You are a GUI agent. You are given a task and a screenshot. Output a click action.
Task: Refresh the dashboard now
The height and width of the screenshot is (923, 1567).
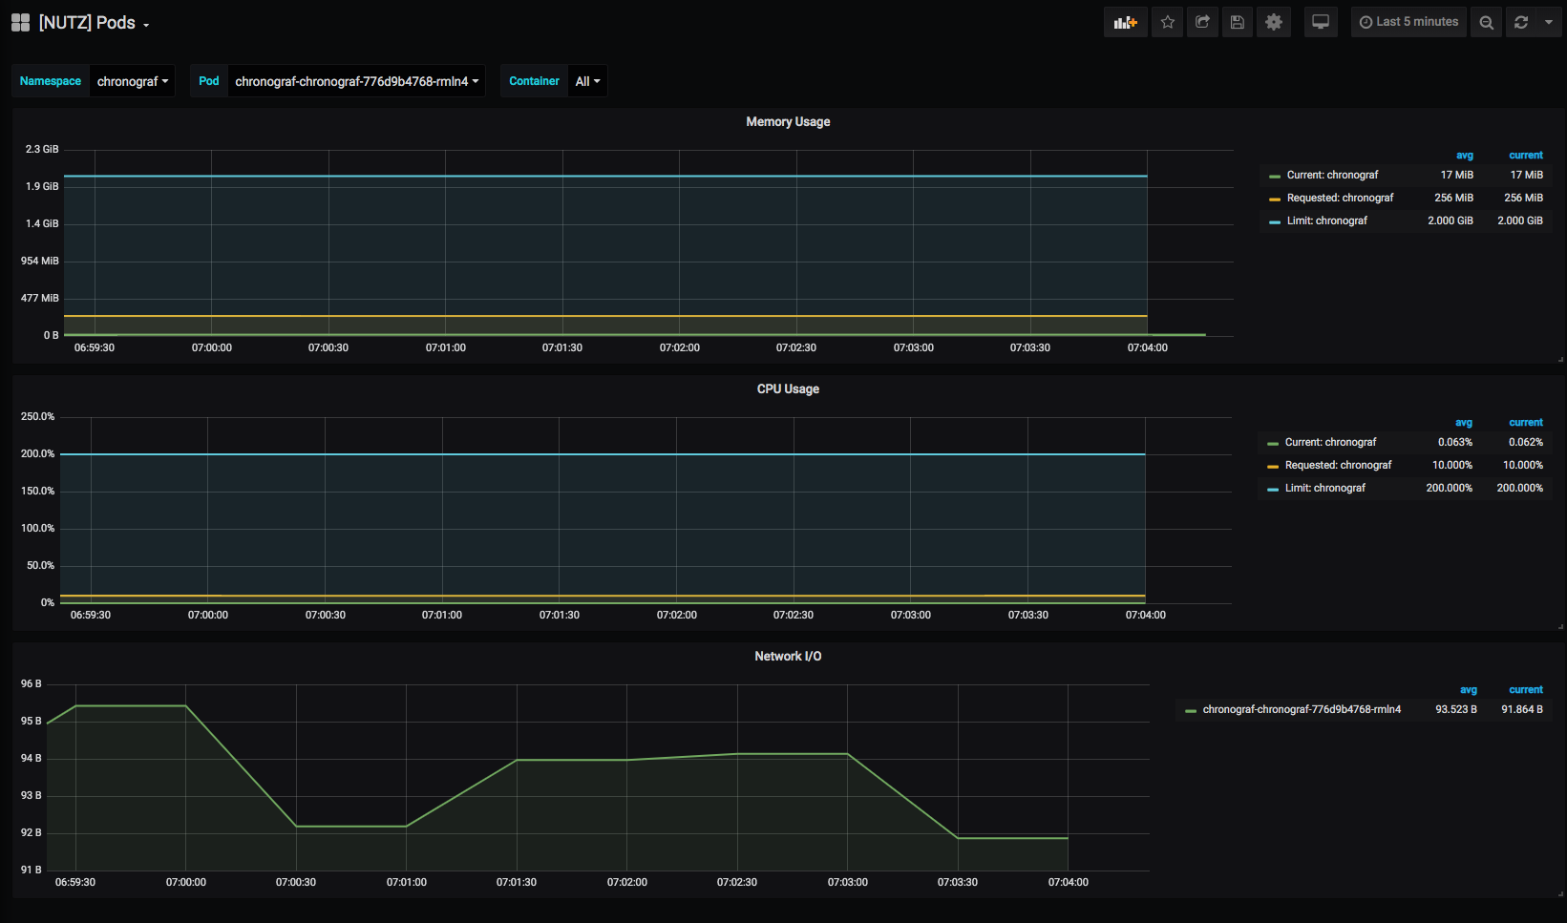[x=1521, y=22]
